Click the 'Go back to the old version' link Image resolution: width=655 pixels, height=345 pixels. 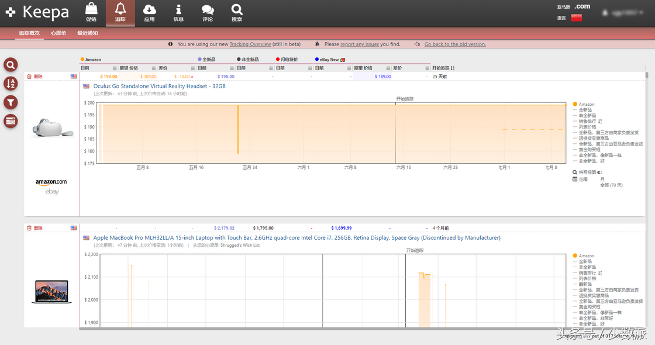[455, 44]
